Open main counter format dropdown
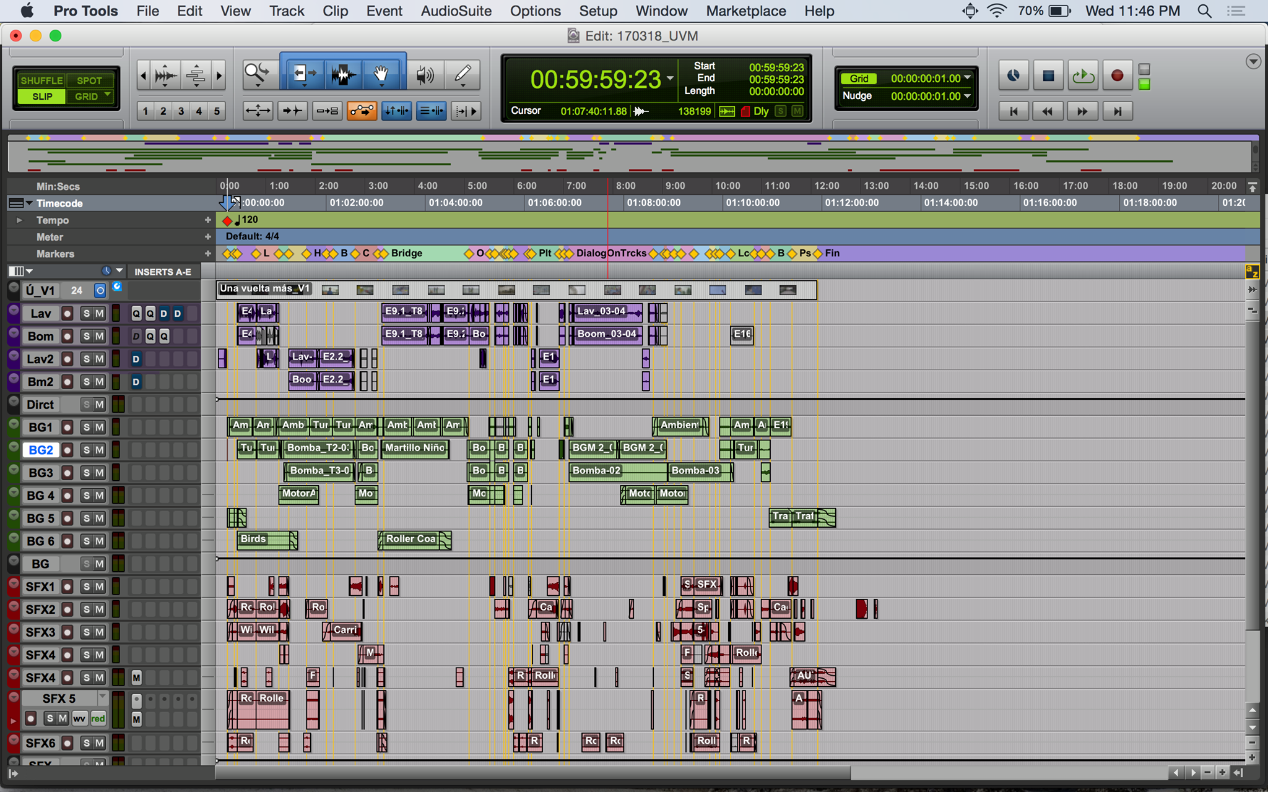This screenshot has height=792, width=1268. click(670, 79)
